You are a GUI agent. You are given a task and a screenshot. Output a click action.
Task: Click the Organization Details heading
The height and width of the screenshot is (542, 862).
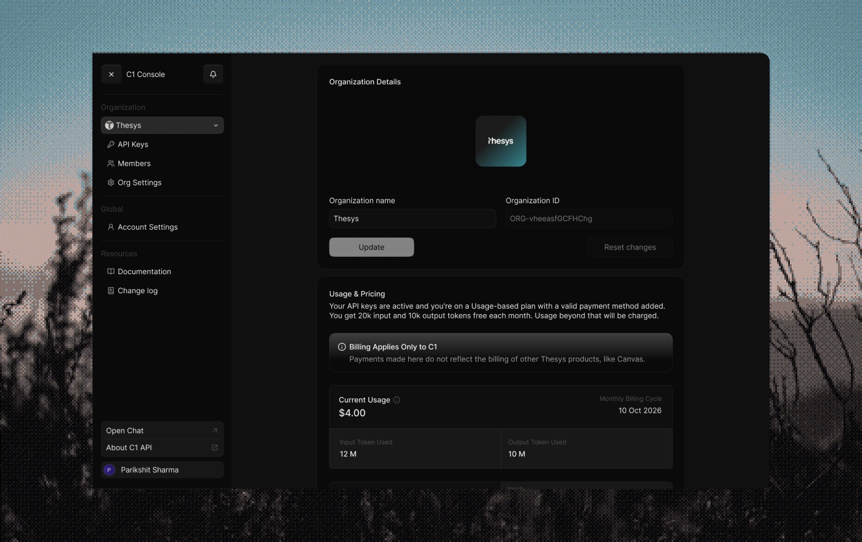point(365,82)
